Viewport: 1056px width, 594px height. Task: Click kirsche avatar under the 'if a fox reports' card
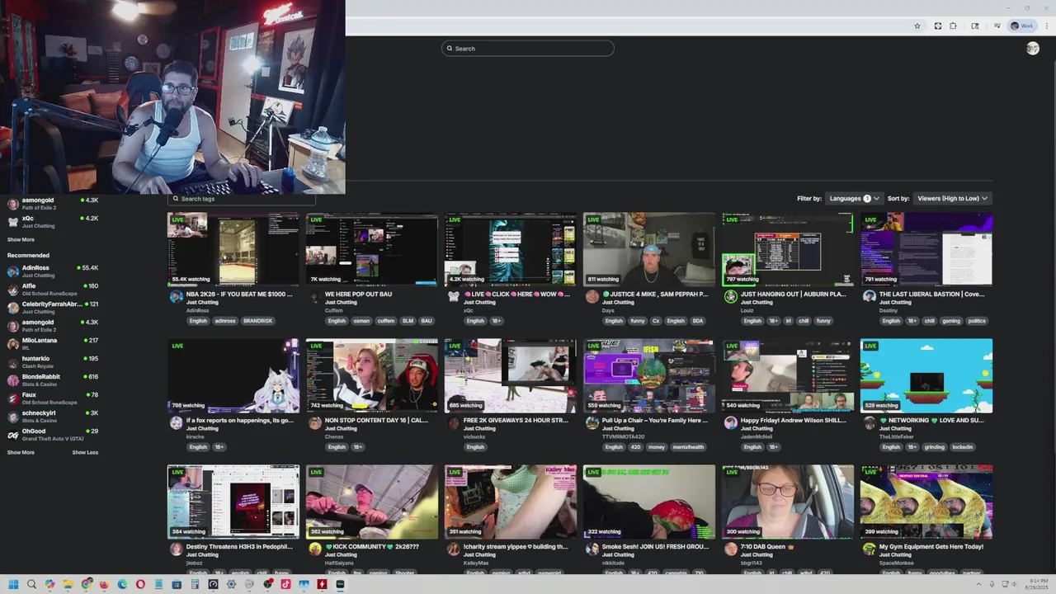pyautogui.click(x=176, y=423)
